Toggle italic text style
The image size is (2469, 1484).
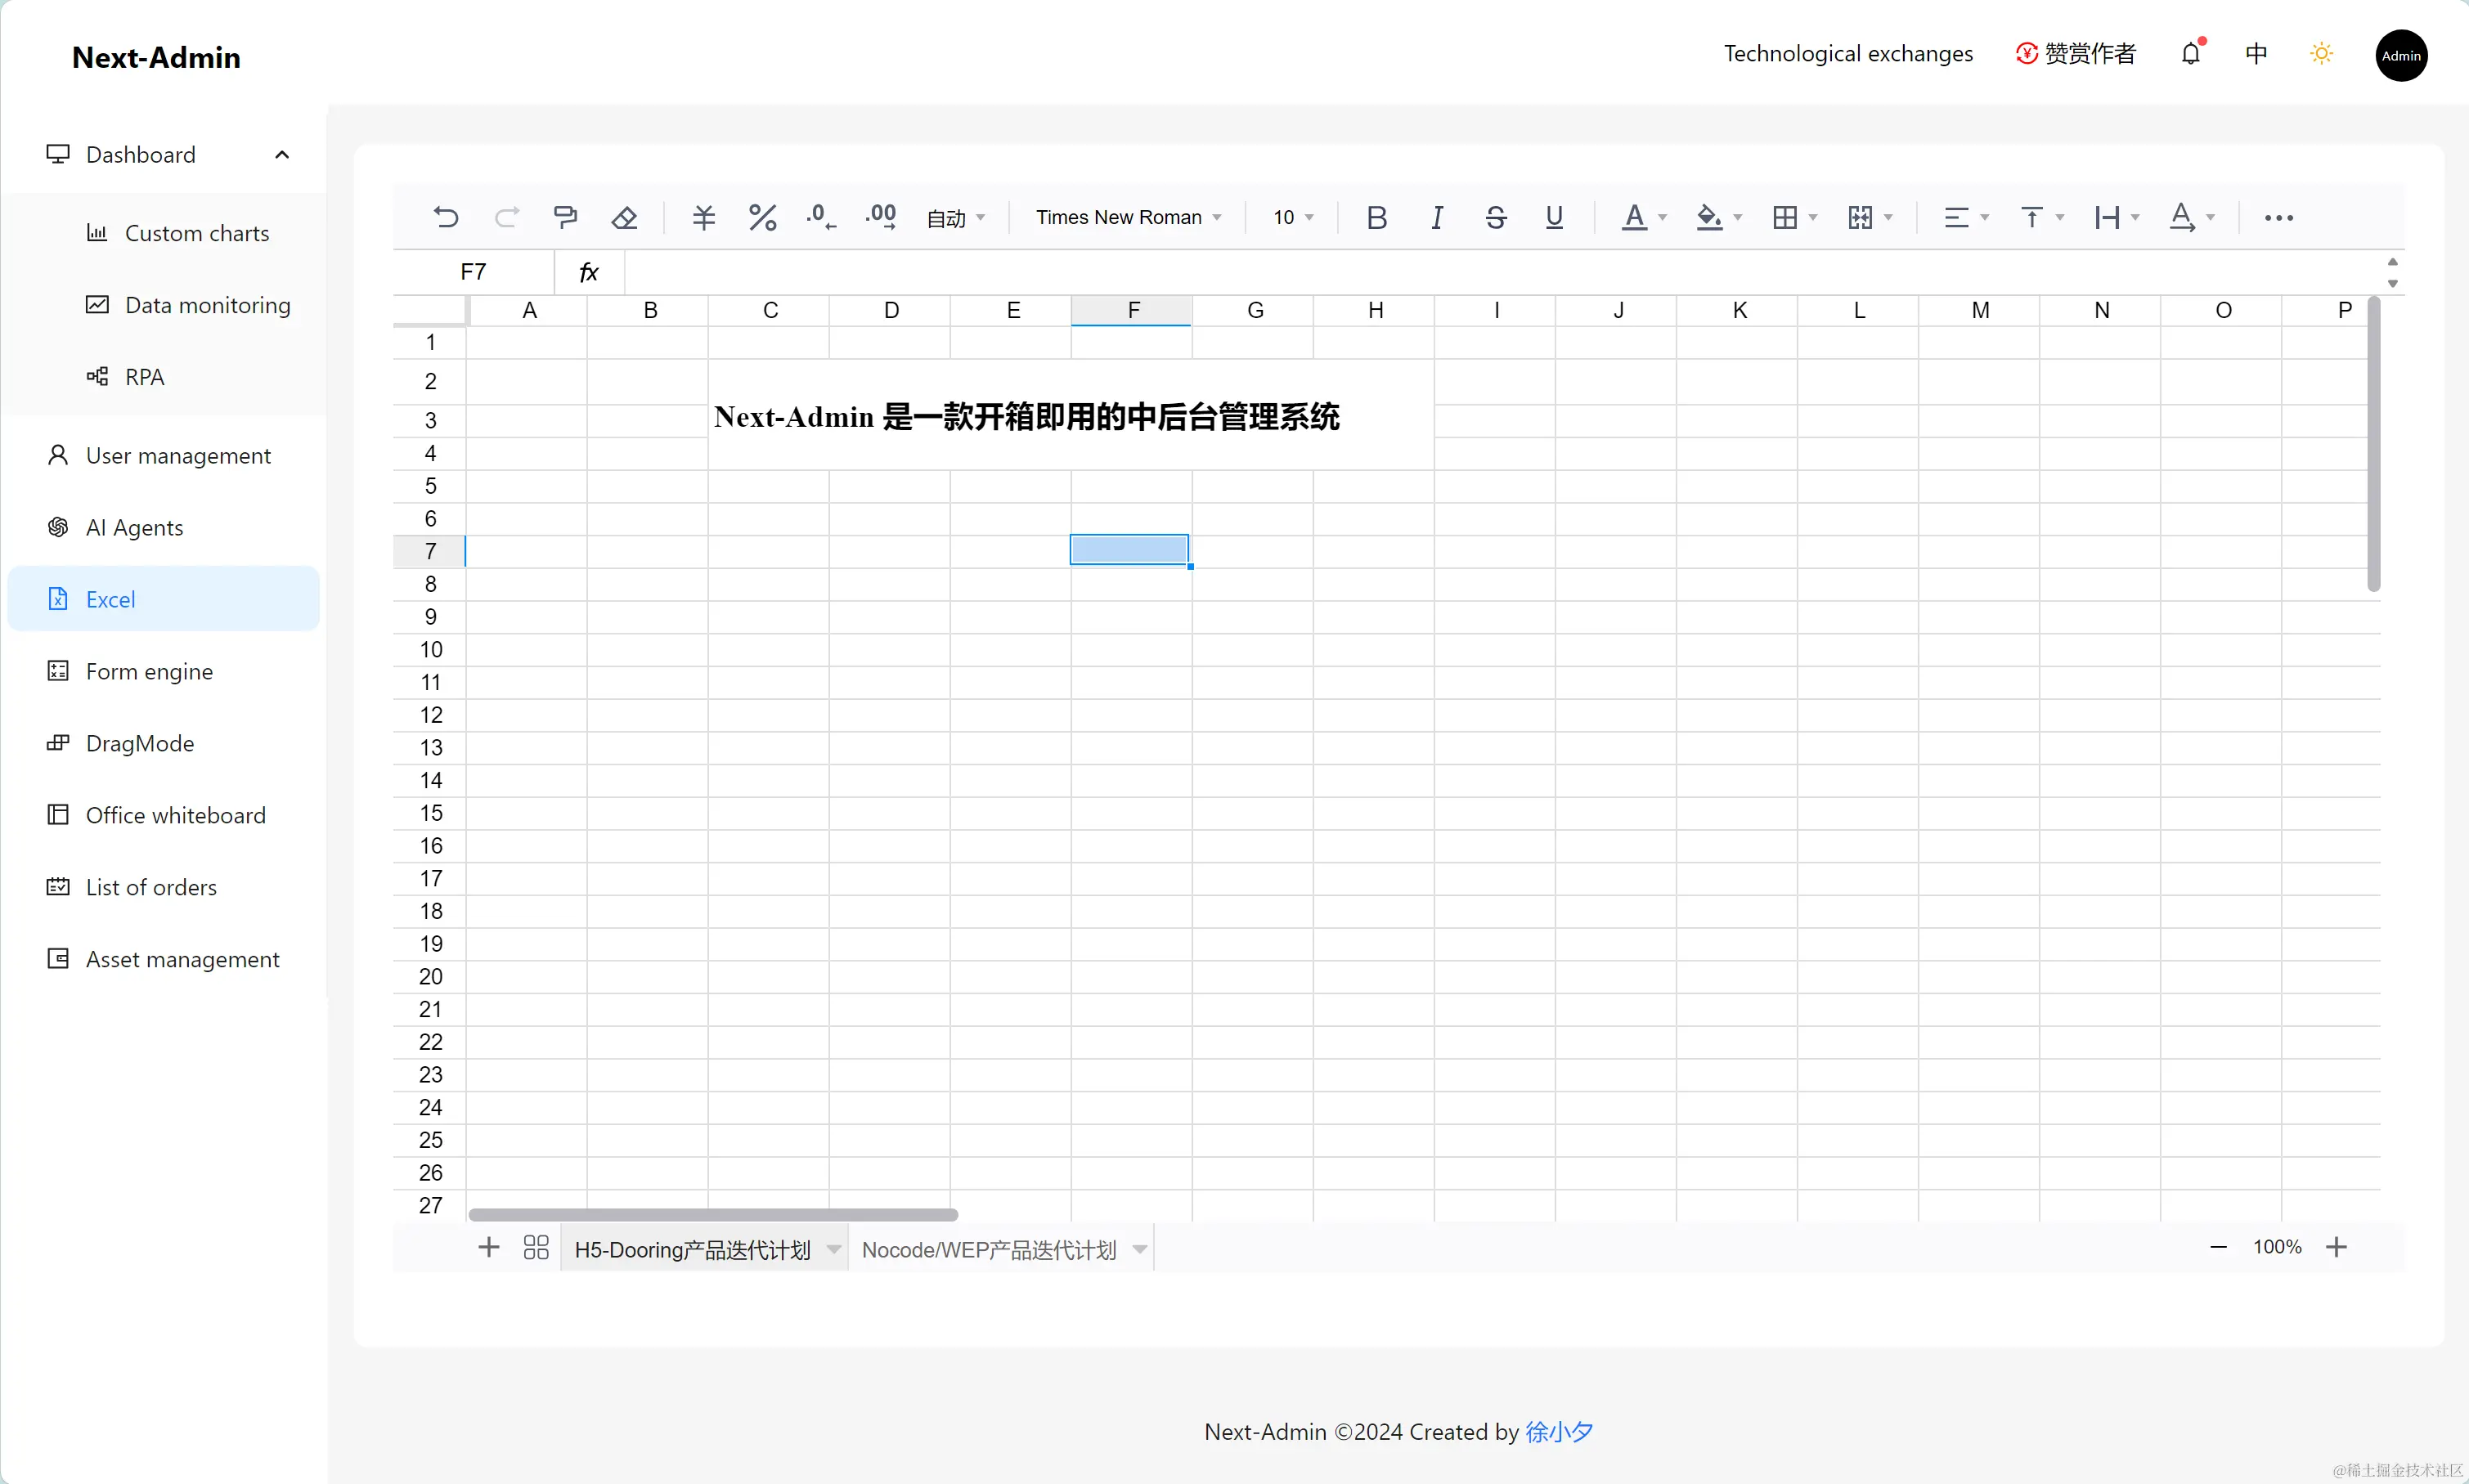click(x=1436, y=217)
